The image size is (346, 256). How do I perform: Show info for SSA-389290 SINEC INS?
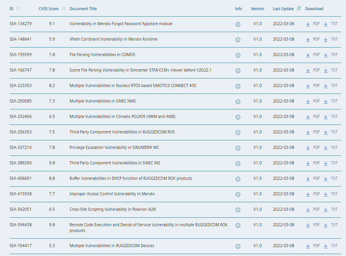[238, 163]
